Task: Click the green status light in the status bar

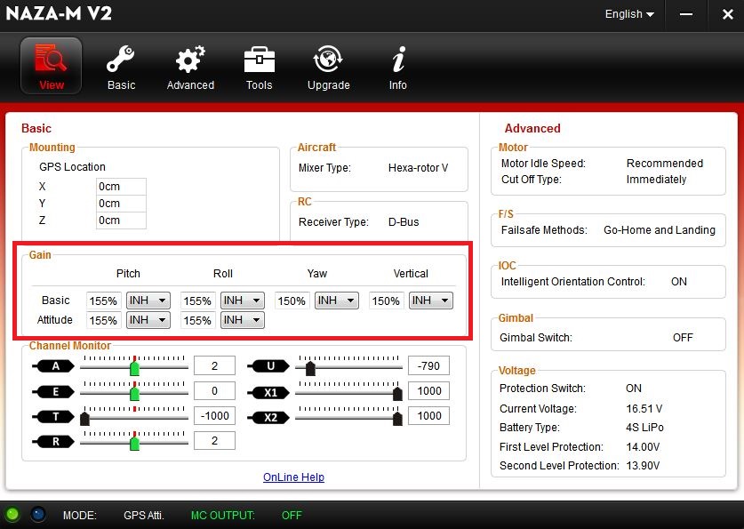Action: (12, 514)
